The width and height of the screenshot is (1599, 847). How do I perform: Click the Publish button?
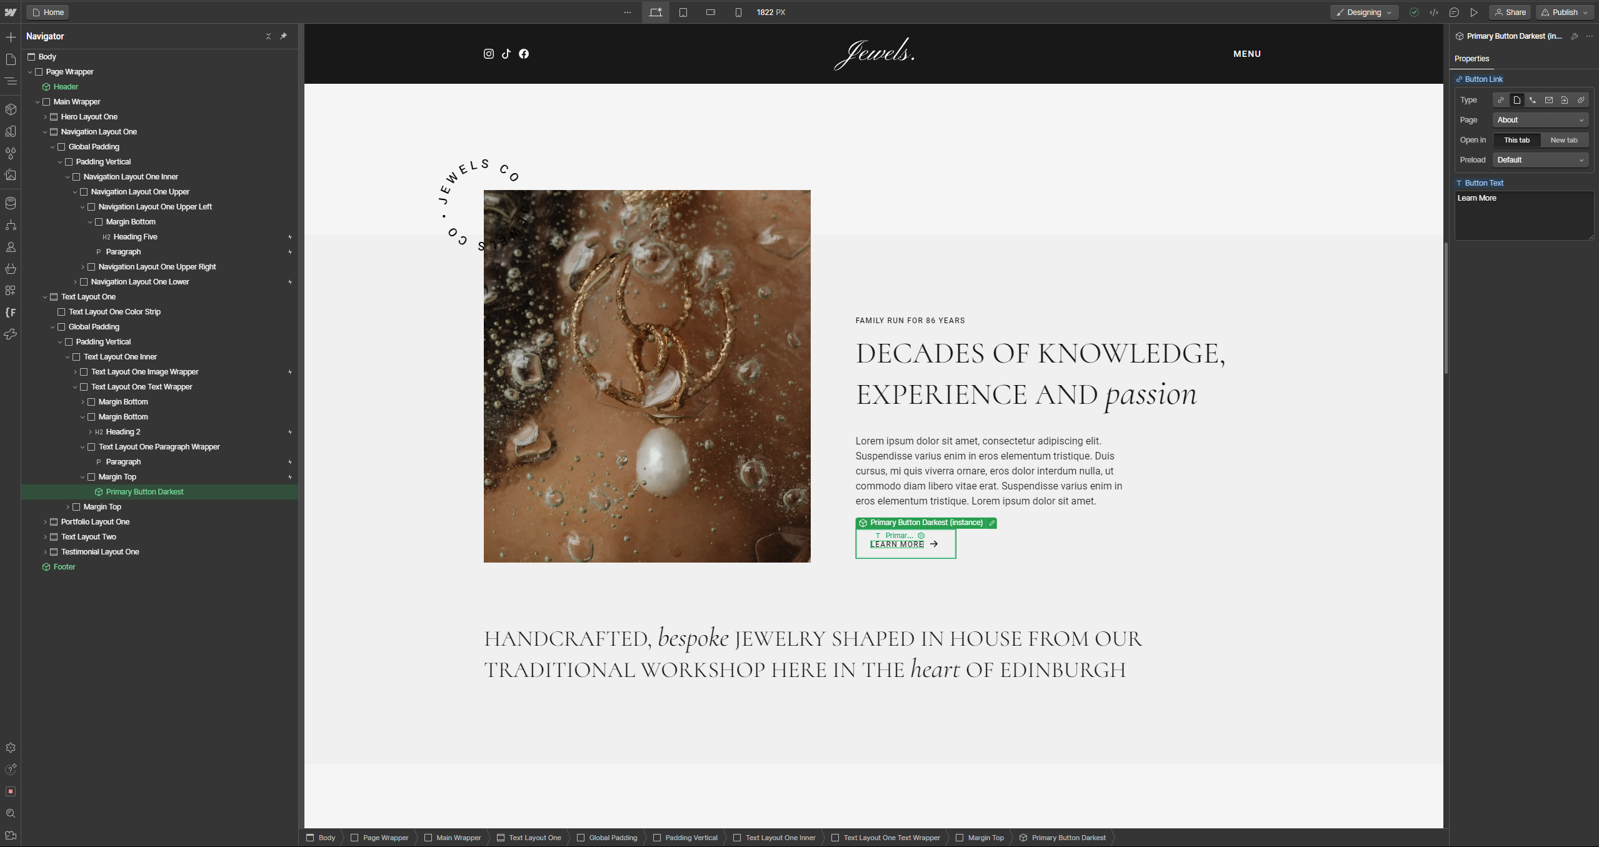point(1565,13)
